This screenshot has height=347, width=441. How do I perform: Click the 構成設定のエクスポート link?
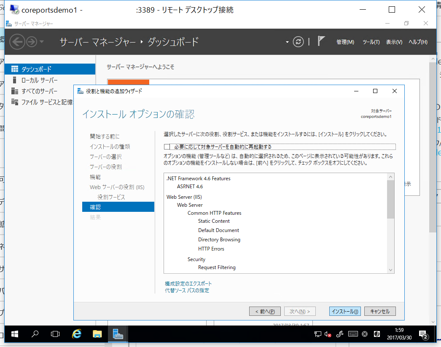(x=188, y=284)
